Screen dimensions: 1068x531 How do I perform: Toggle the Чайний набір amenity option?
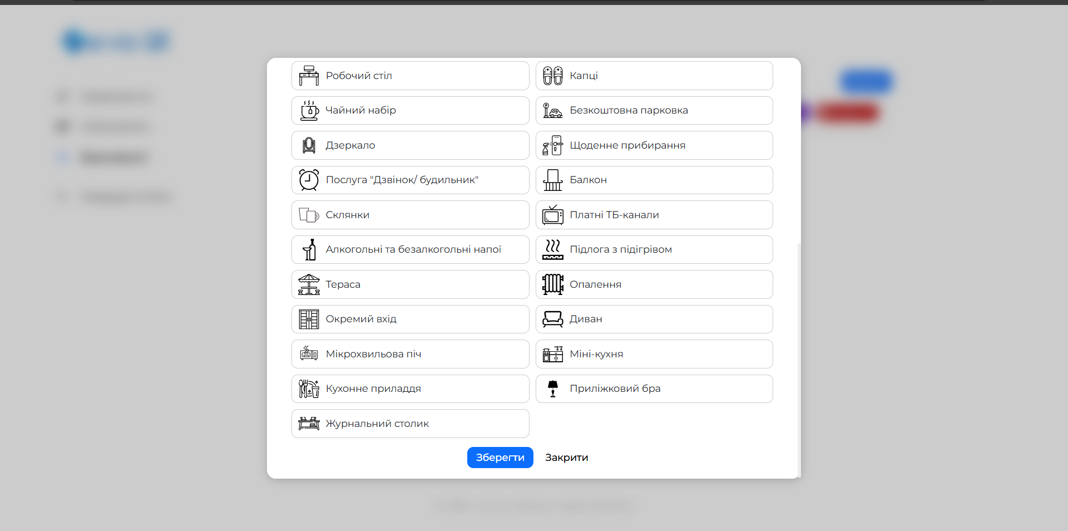(x=410, y=110)
